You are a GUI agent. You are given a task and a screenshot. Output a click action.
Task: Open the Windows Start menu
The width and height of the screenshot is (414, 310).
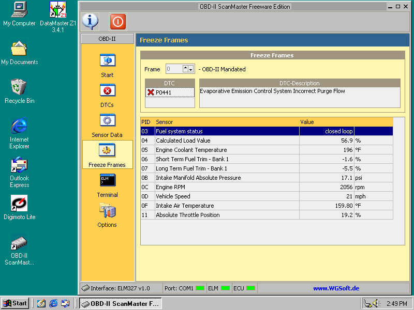pos(16,303)
